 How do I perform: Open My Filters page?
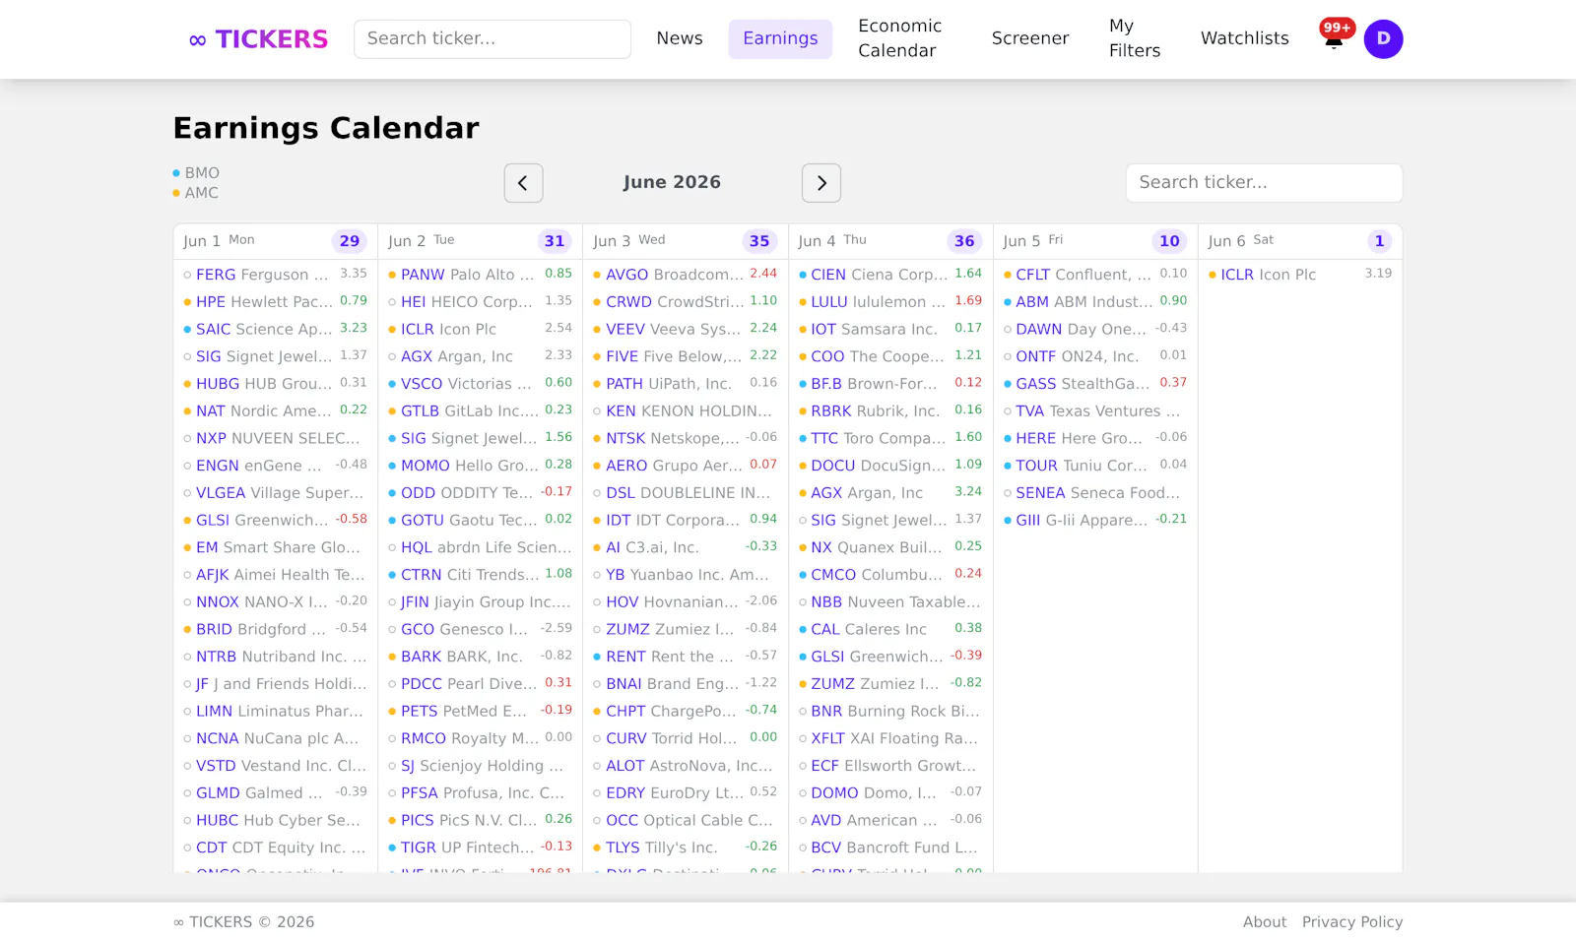coord(1135,38)
